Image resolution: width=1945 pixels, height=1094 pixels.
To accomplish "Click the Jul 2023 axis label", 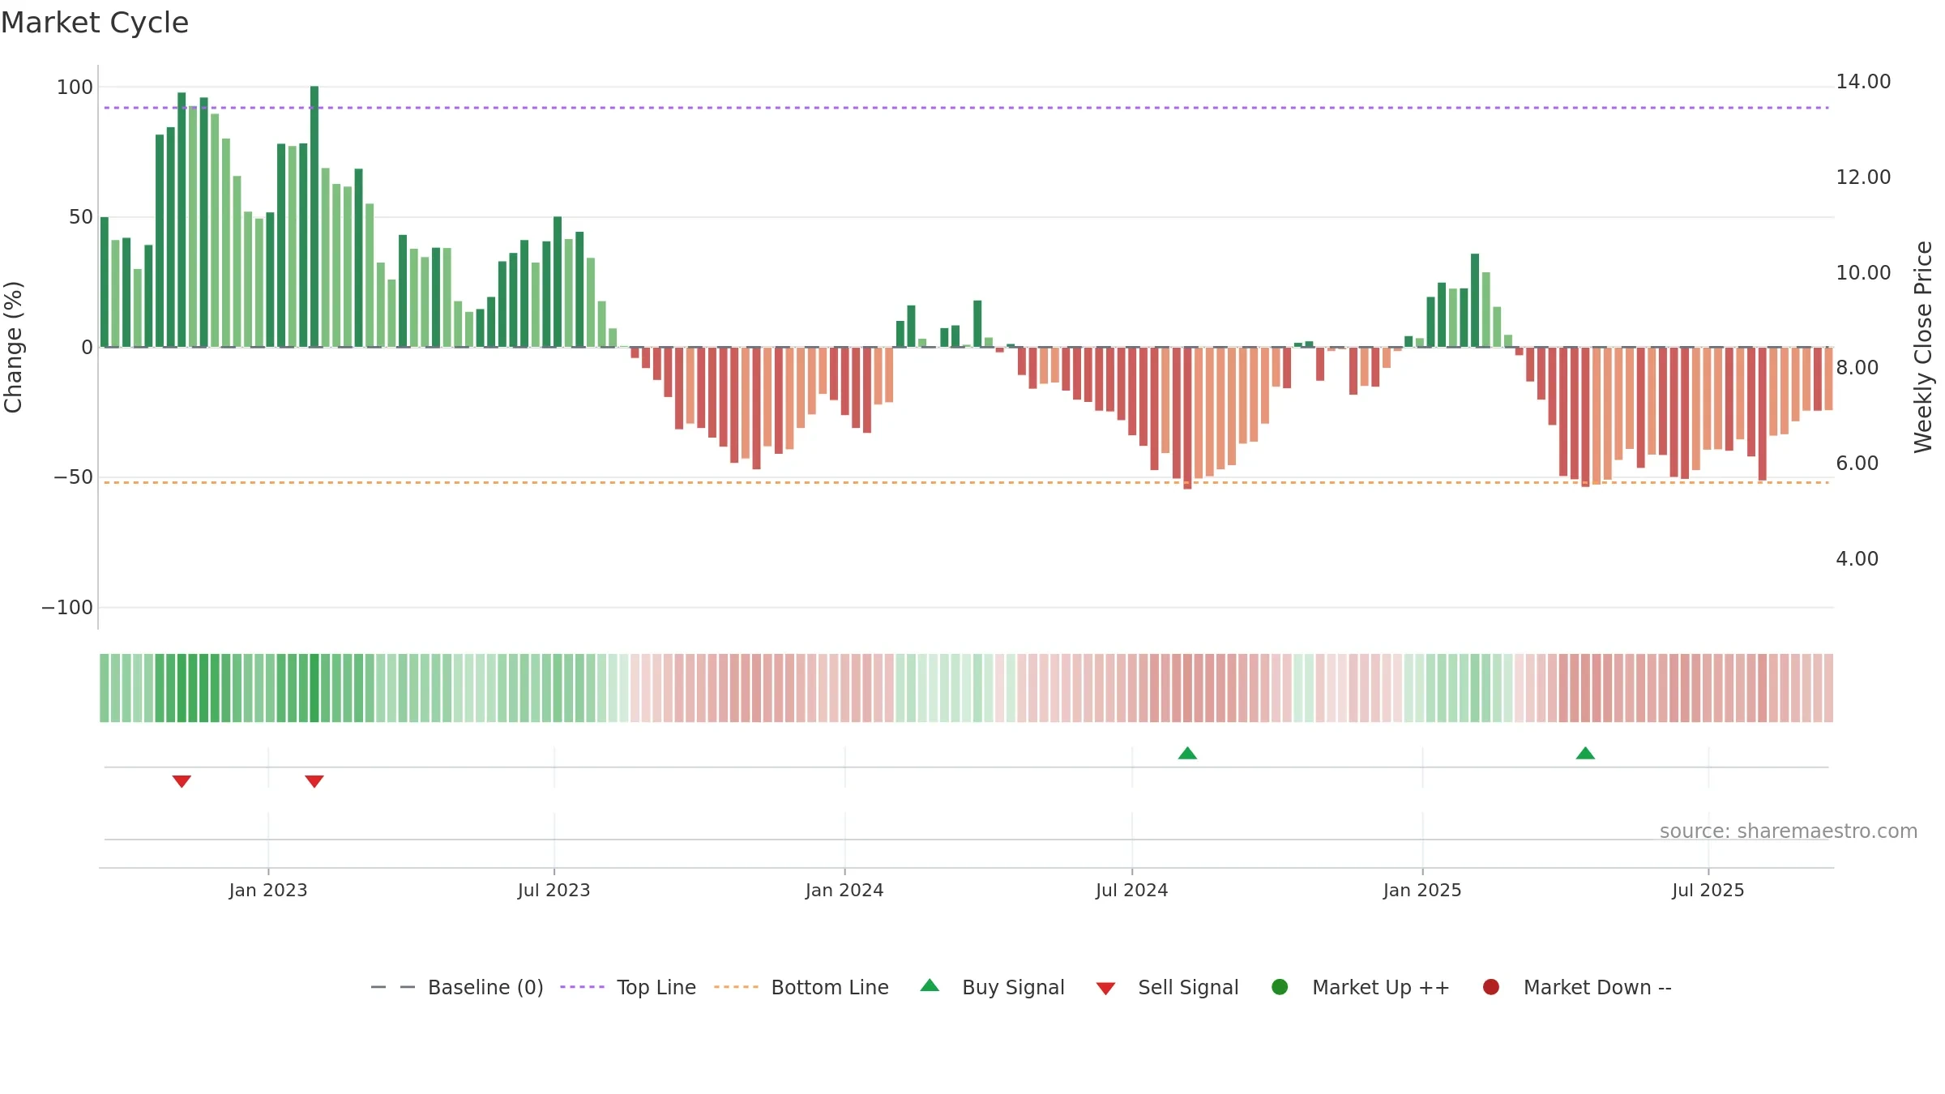I will pyautogui.click(x=554, y=891).
